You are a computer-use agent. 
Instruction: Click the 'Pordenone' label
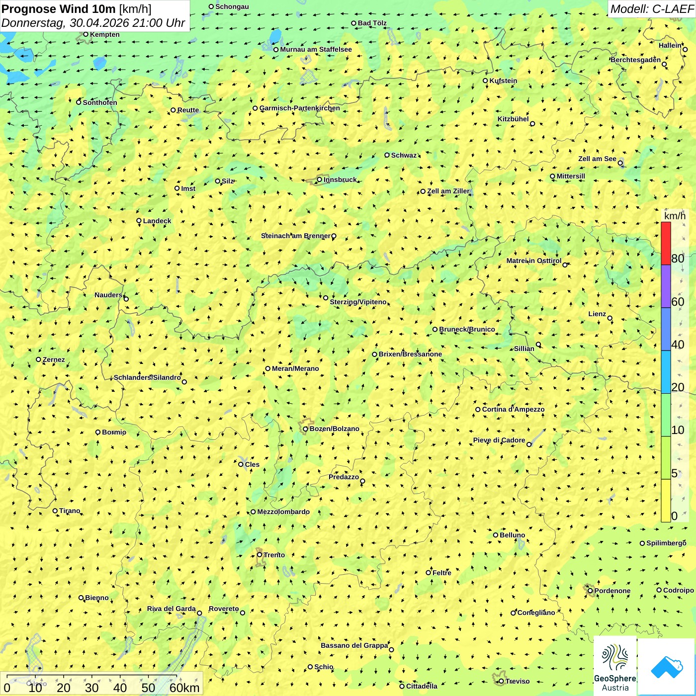[612, 591]
